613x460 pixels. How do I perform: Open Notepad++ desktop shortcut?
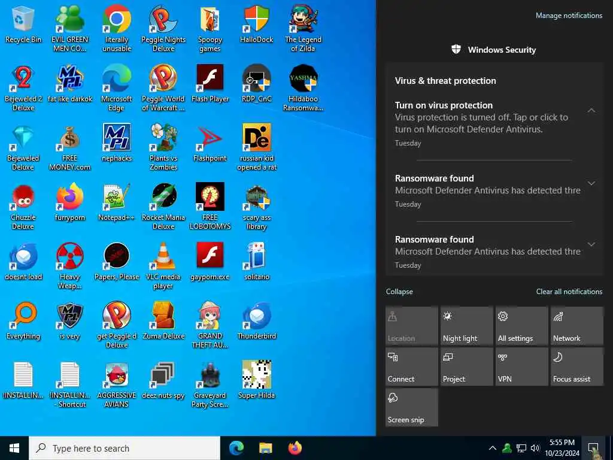pos(117,202)
